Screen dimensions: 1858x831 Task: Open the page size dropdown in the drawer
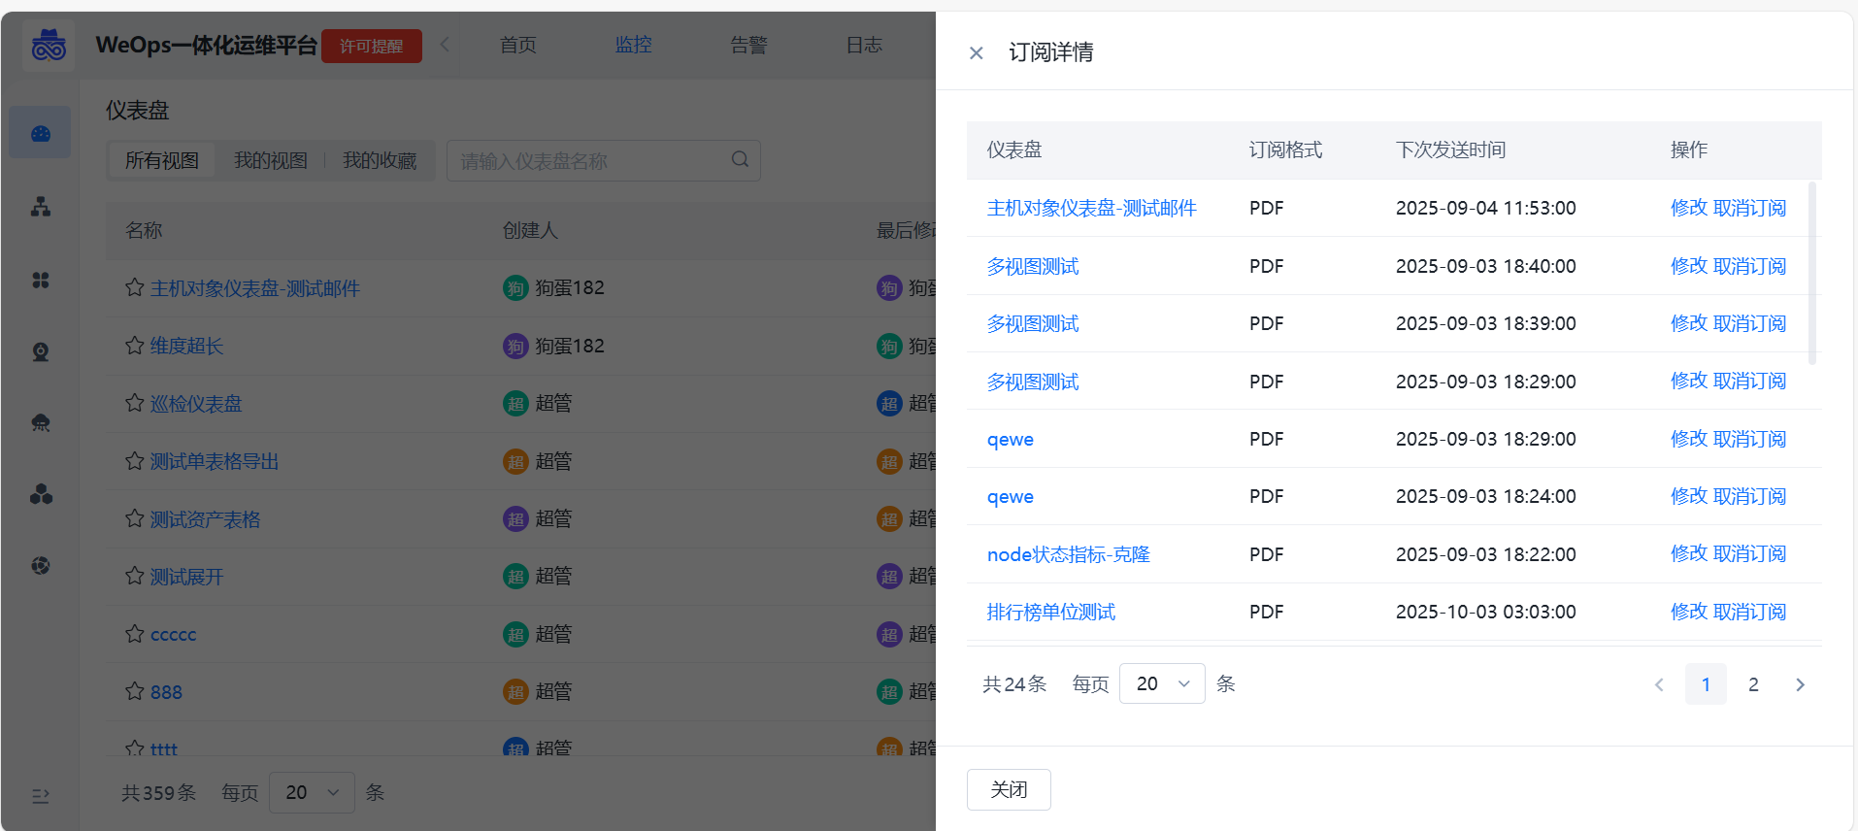coord(1161,684)
